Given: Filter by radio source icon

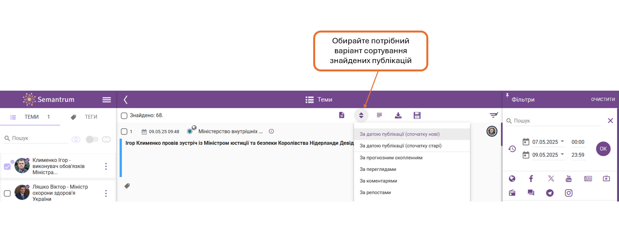Looking at the screenshot, I should 512,193.
